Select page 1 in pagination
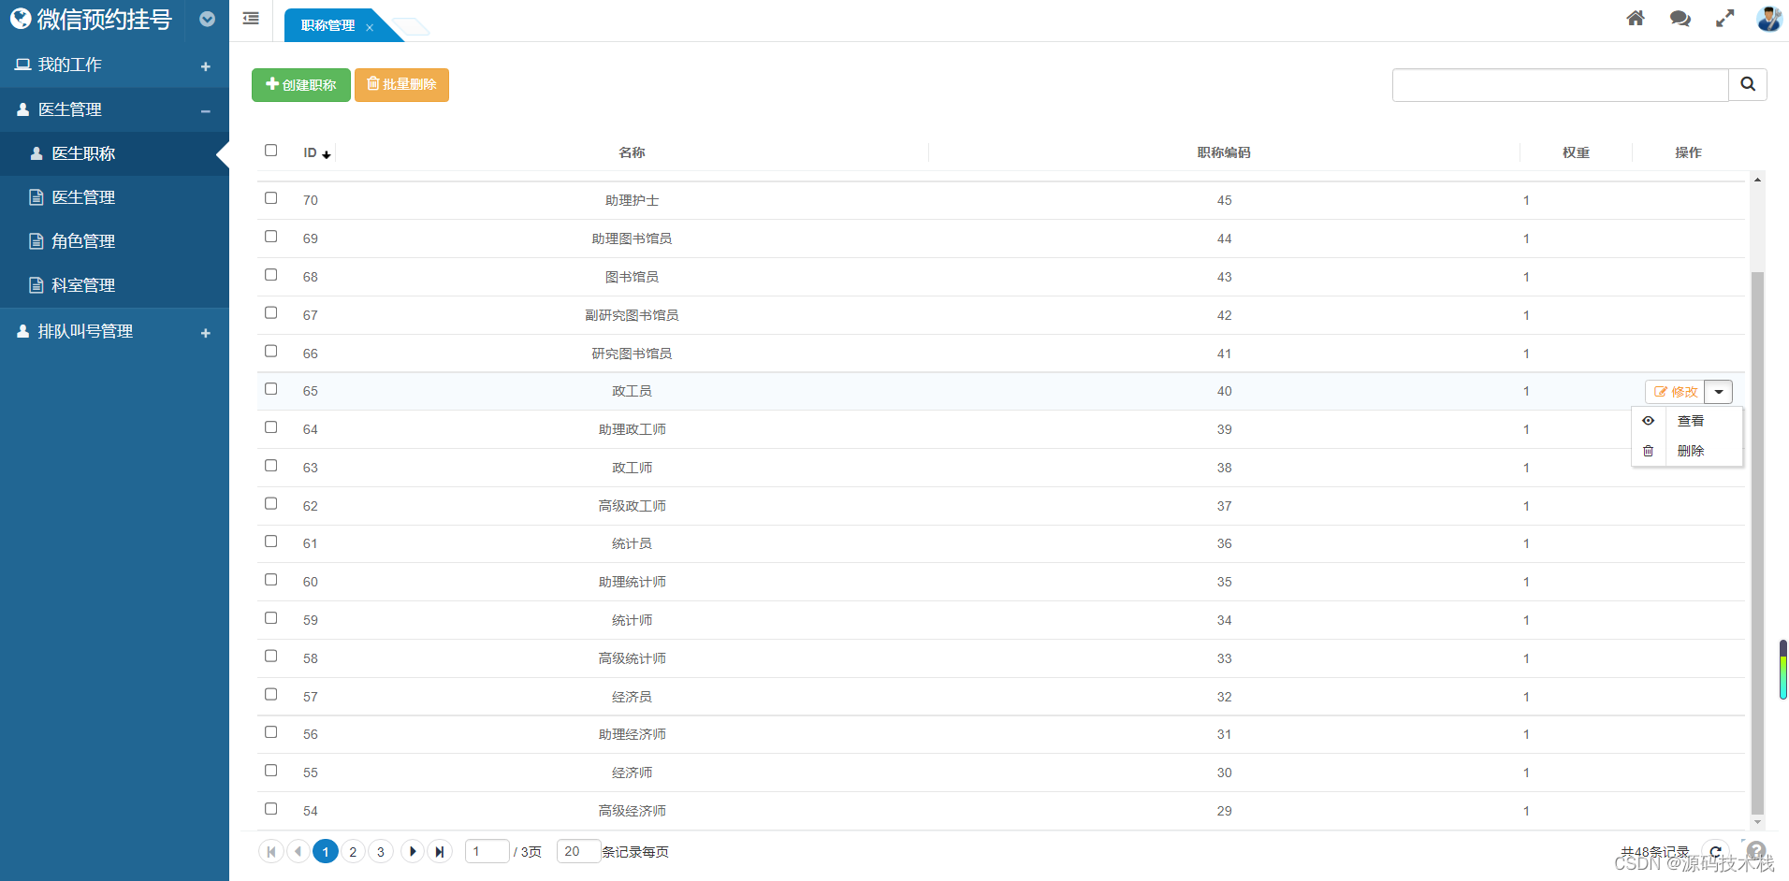1789x881 pixels. coord(326,851)
